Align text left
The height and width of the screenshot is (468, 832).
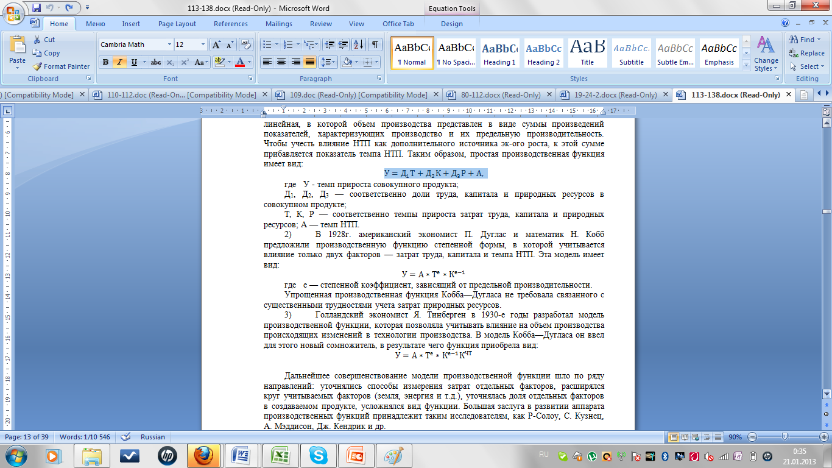point(267,62)
